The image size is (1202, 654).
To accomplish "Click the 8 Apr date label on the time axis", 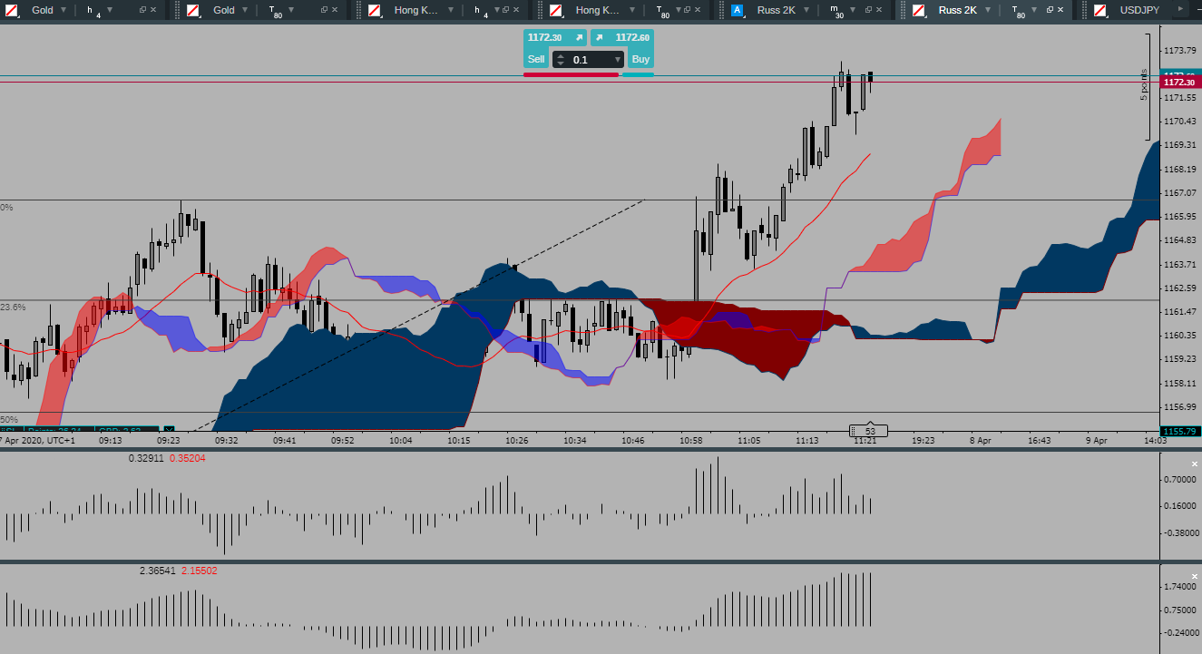I will click(982, 440).
